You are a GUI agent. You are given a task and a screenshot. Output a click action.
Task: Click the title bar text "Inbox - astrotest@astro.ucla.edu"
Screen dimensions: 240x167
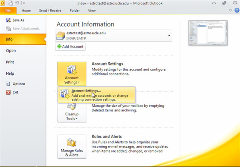click(102, 3)
